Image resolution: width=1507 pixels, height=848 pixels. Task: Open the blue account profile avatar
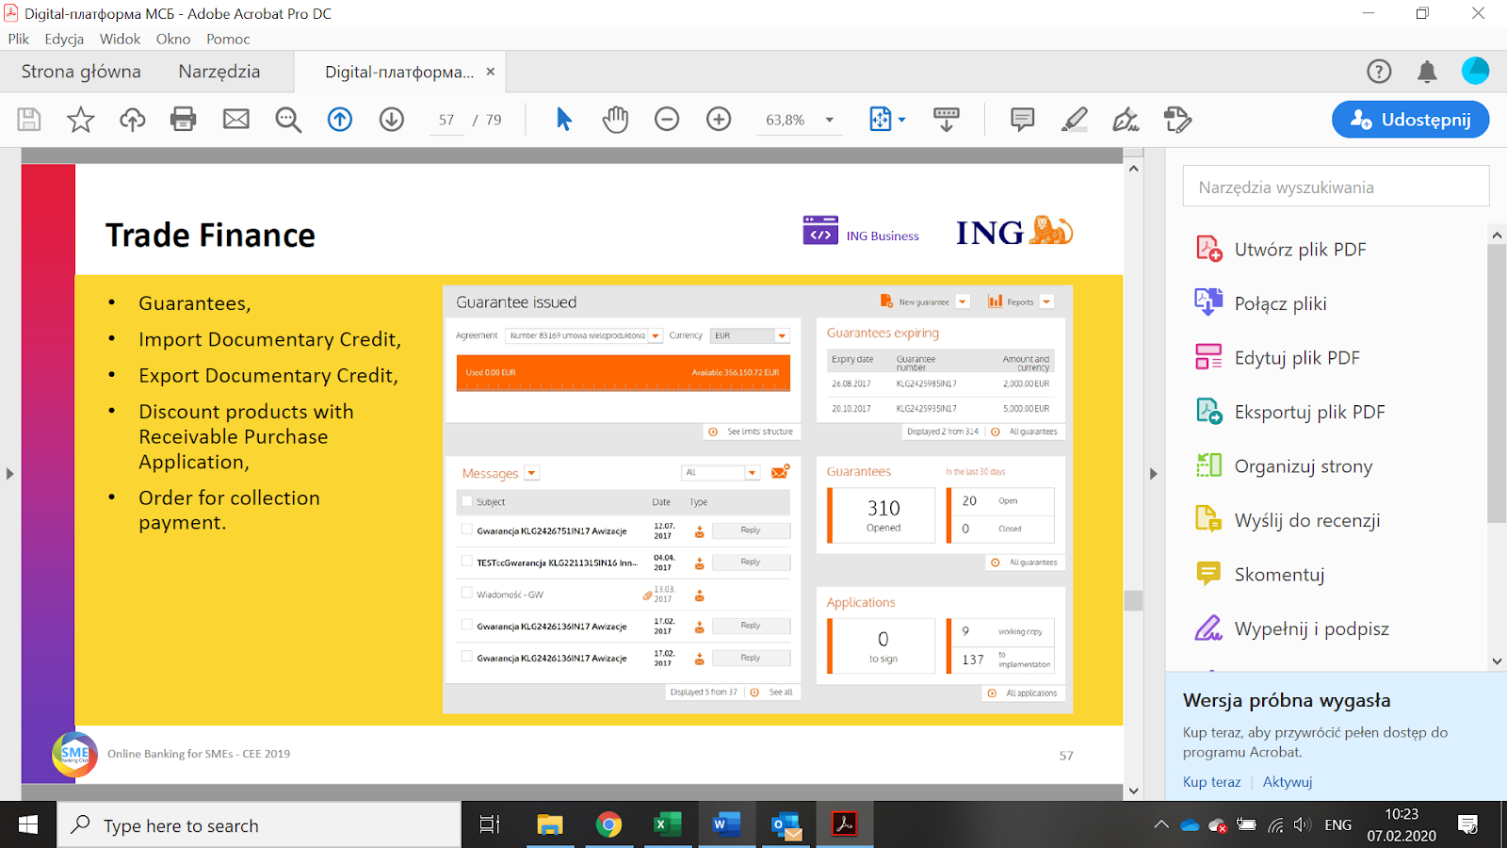pyautogui.click(x=1475, y=71)
